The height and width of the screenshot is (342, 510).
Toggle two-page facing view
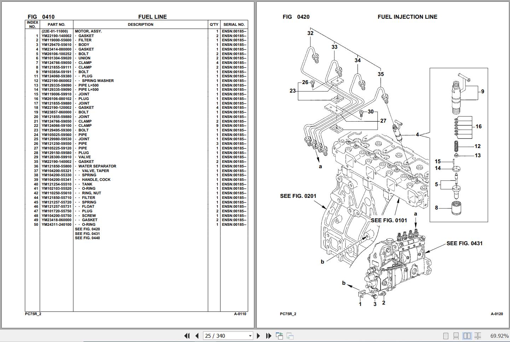467,336
